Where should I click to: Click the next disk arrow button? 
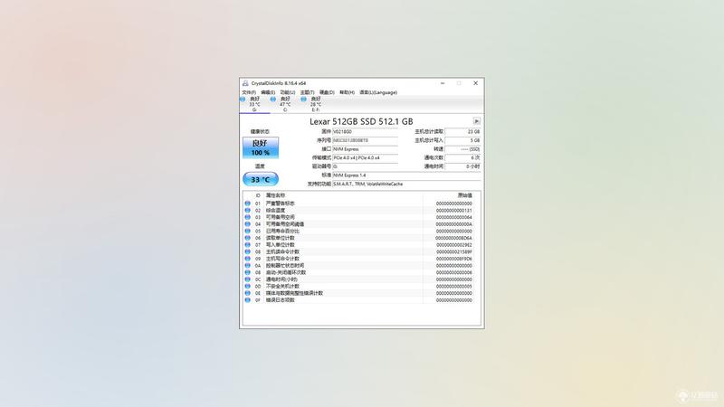tap(477, 121)
